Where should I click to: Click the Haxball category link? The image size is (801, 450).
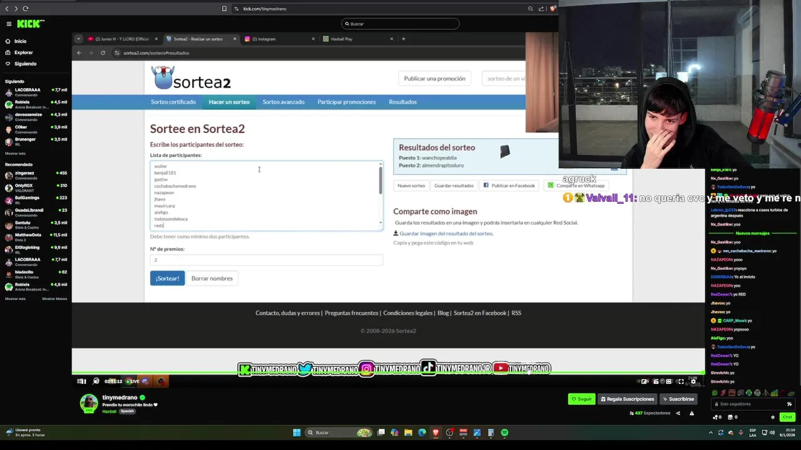[x=109, y=411]
